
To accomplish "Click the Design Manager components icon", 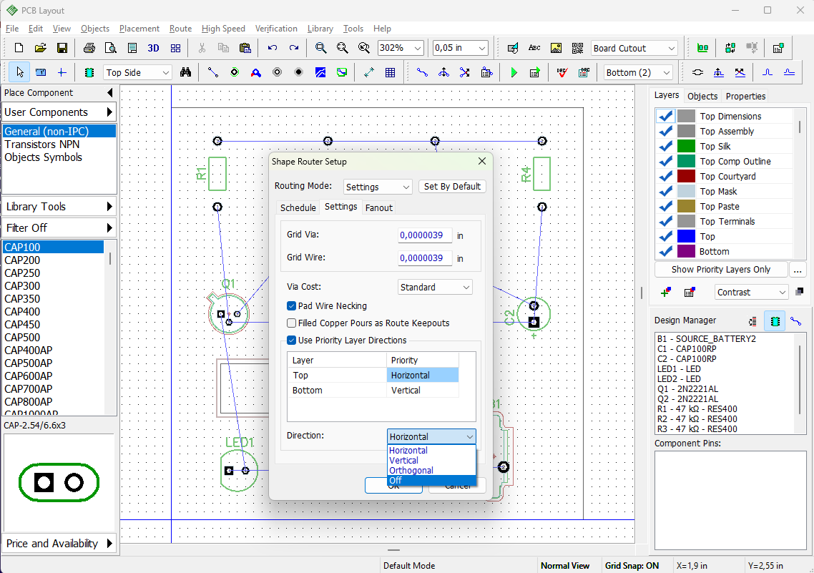I will point(775,322).
